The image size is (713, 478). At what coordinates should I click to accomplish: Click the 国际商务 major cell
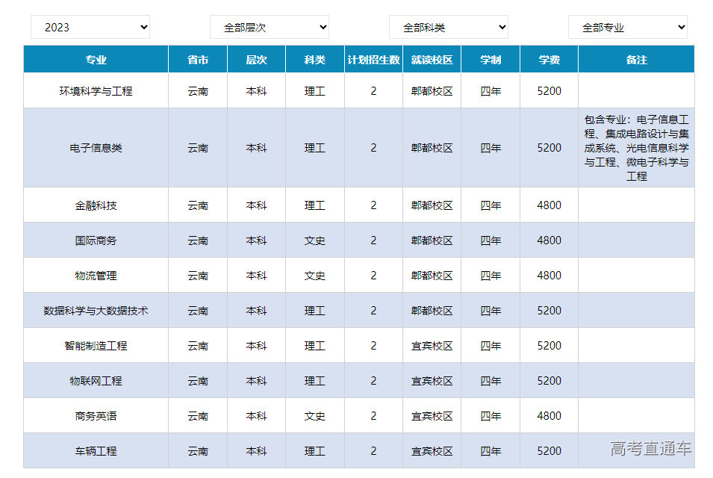96,240
